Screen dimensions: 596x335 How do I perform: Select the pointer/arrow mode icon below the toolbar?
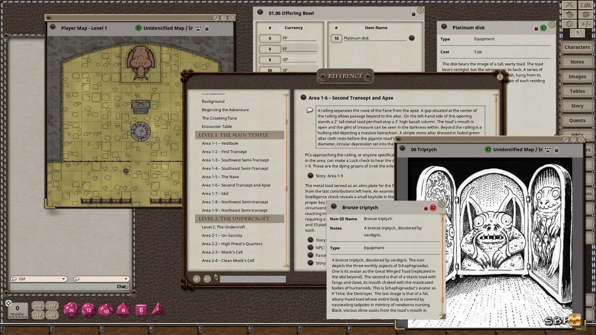coord(577,33)
